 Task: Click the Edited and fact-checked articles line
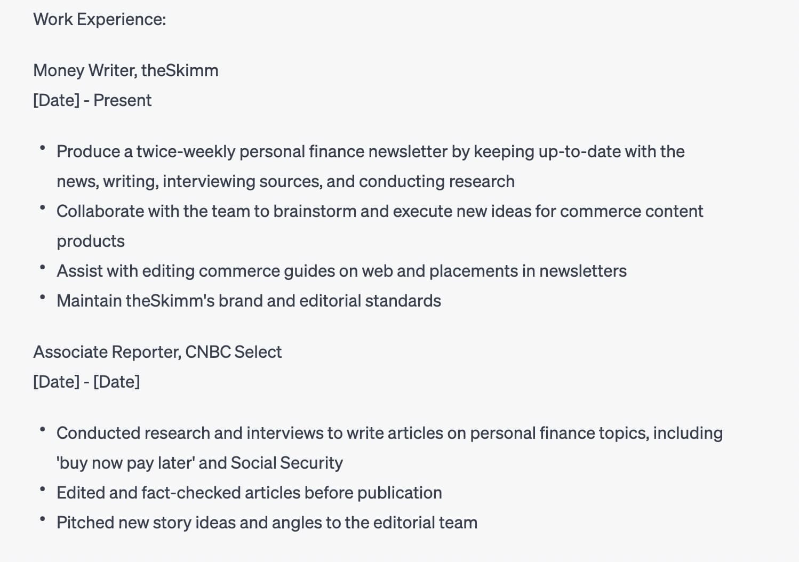pos(249,493)
